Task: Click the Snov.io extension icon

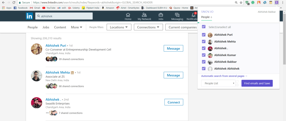Action: [x=277, y=3]
